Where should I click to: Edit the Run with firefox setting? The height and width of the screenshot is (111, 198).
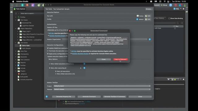(x=148, y=16)
